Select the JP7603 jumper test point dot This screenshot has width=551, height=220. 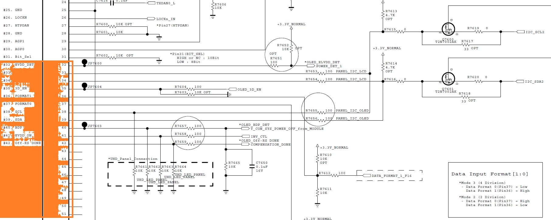(85, 125)
